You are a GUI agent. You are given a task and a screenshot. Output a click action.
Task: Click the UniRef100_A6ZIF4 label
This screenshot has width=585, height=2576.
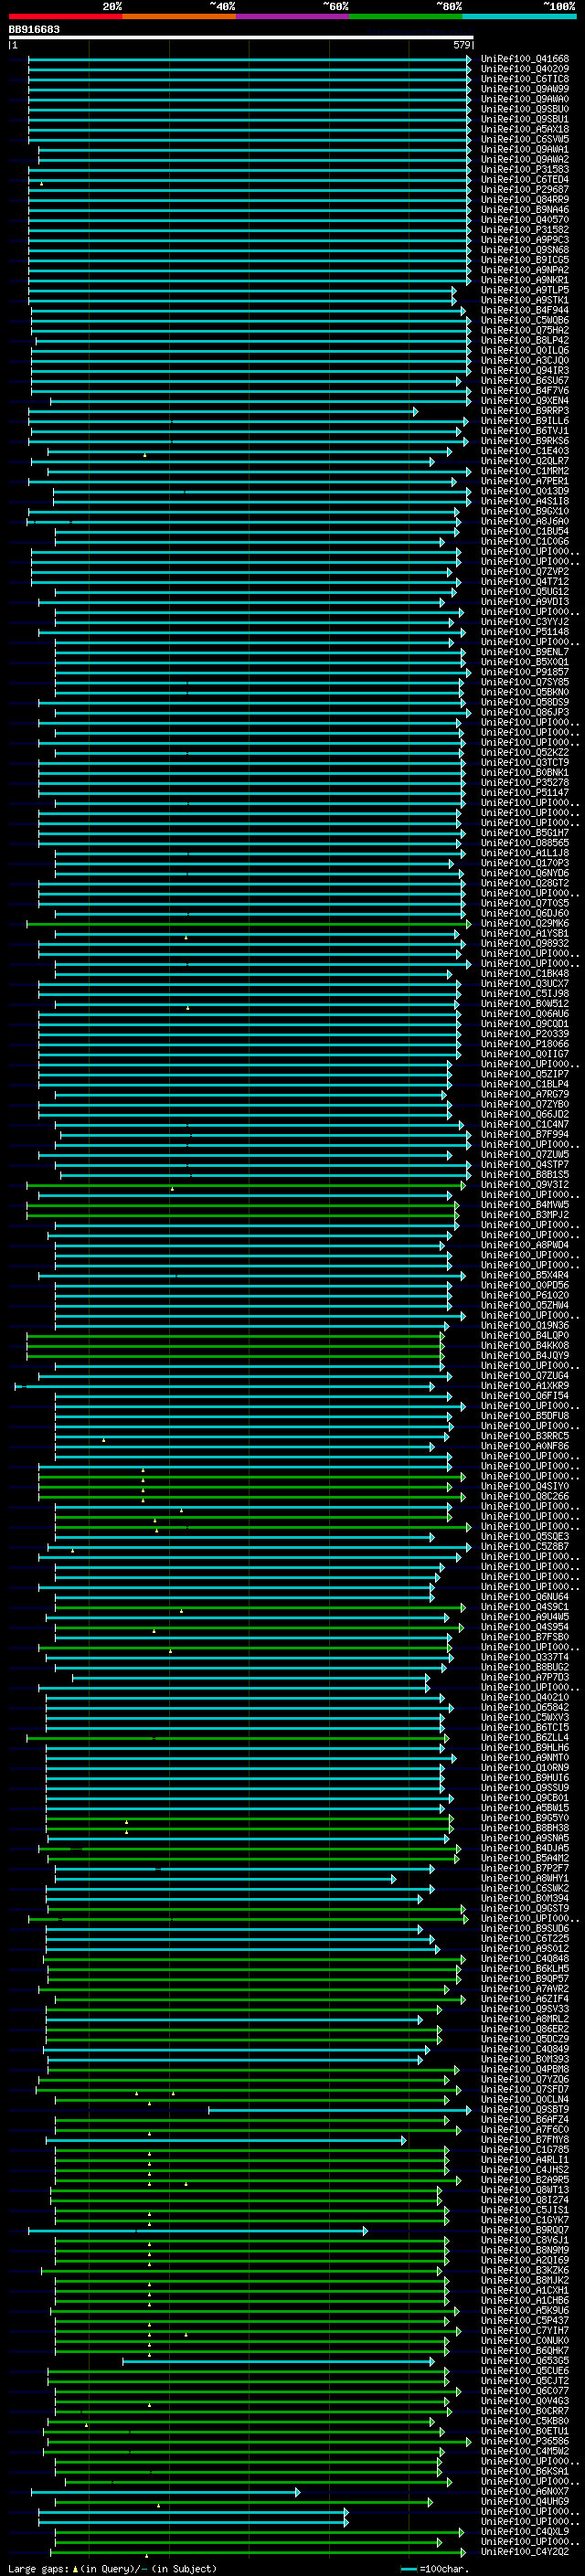pos(525,2000)
